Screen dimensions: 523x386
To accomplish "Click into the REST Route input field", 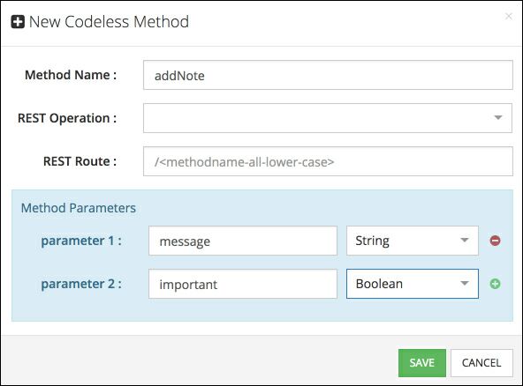I will [x=328, y=161].
